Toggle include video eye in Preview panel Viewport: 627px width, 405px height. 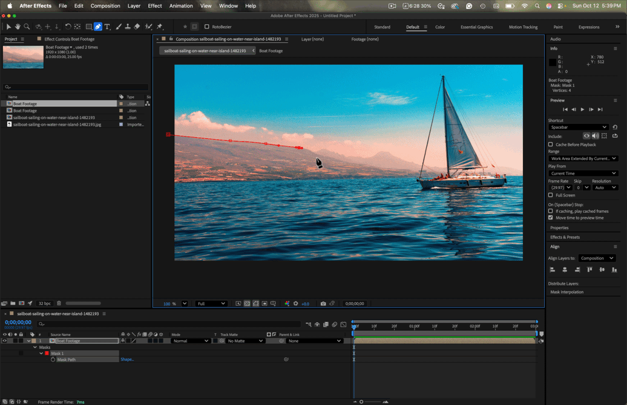pyautogui.click(x=586, y=136)
